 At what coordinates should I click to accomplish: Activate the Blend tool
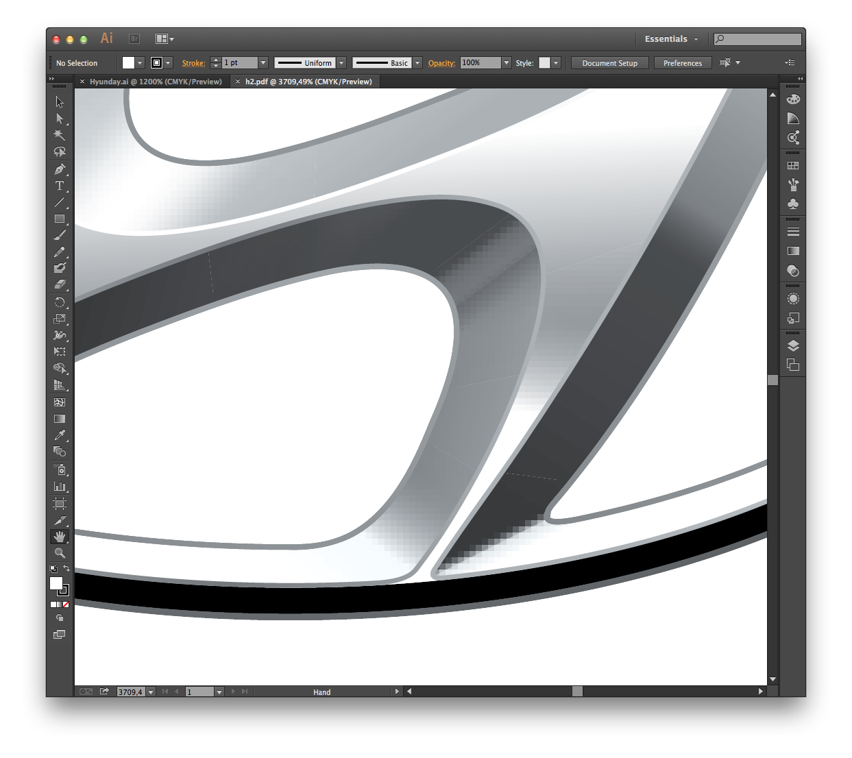[60, 452]
